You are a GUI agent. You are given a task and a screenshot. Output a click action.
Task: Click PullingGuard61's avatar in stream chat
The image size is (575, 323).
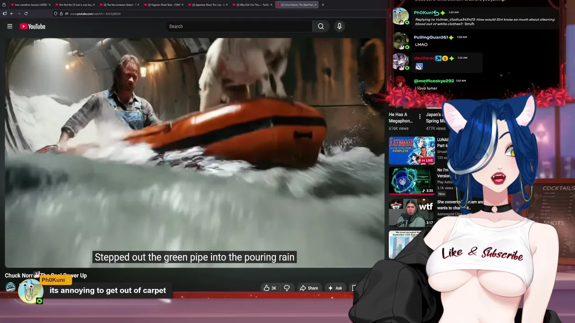[400, 41]
